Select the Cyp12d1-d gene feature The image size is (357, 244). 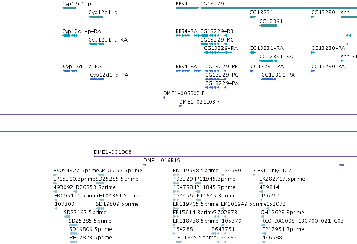(x=96, y=17)
